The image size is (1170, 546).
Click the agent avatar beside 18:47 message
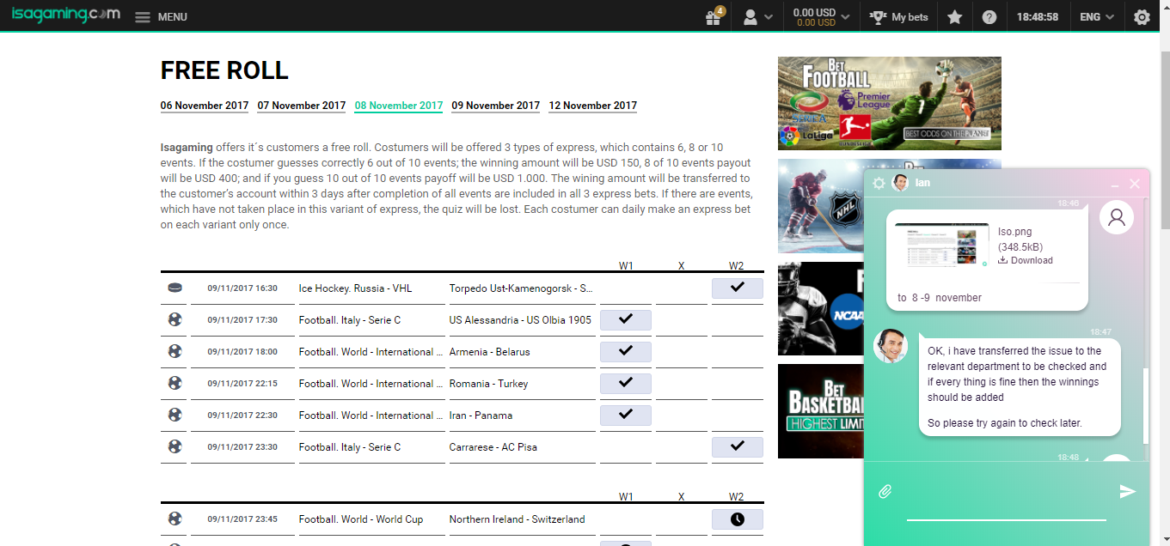click(891, 346)
